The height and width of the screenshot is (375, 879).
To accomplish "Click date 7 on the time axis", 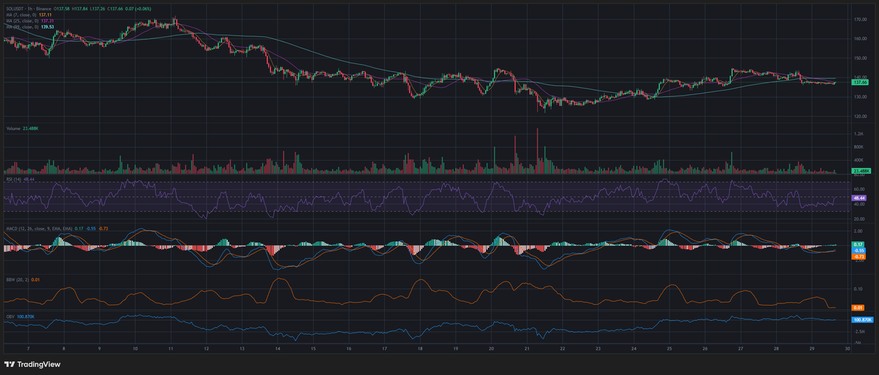I will click(27, 349).
